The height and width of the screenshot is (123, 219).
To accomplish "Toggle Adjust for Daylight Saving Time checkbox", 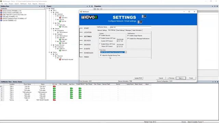I will pos(101,55).
